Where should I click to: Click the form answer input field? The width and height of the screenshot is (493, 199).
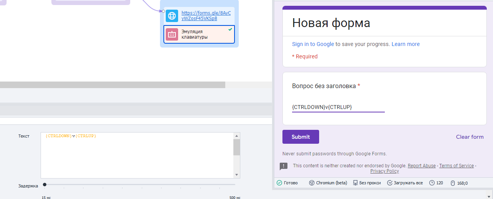[x=338, y=107]
